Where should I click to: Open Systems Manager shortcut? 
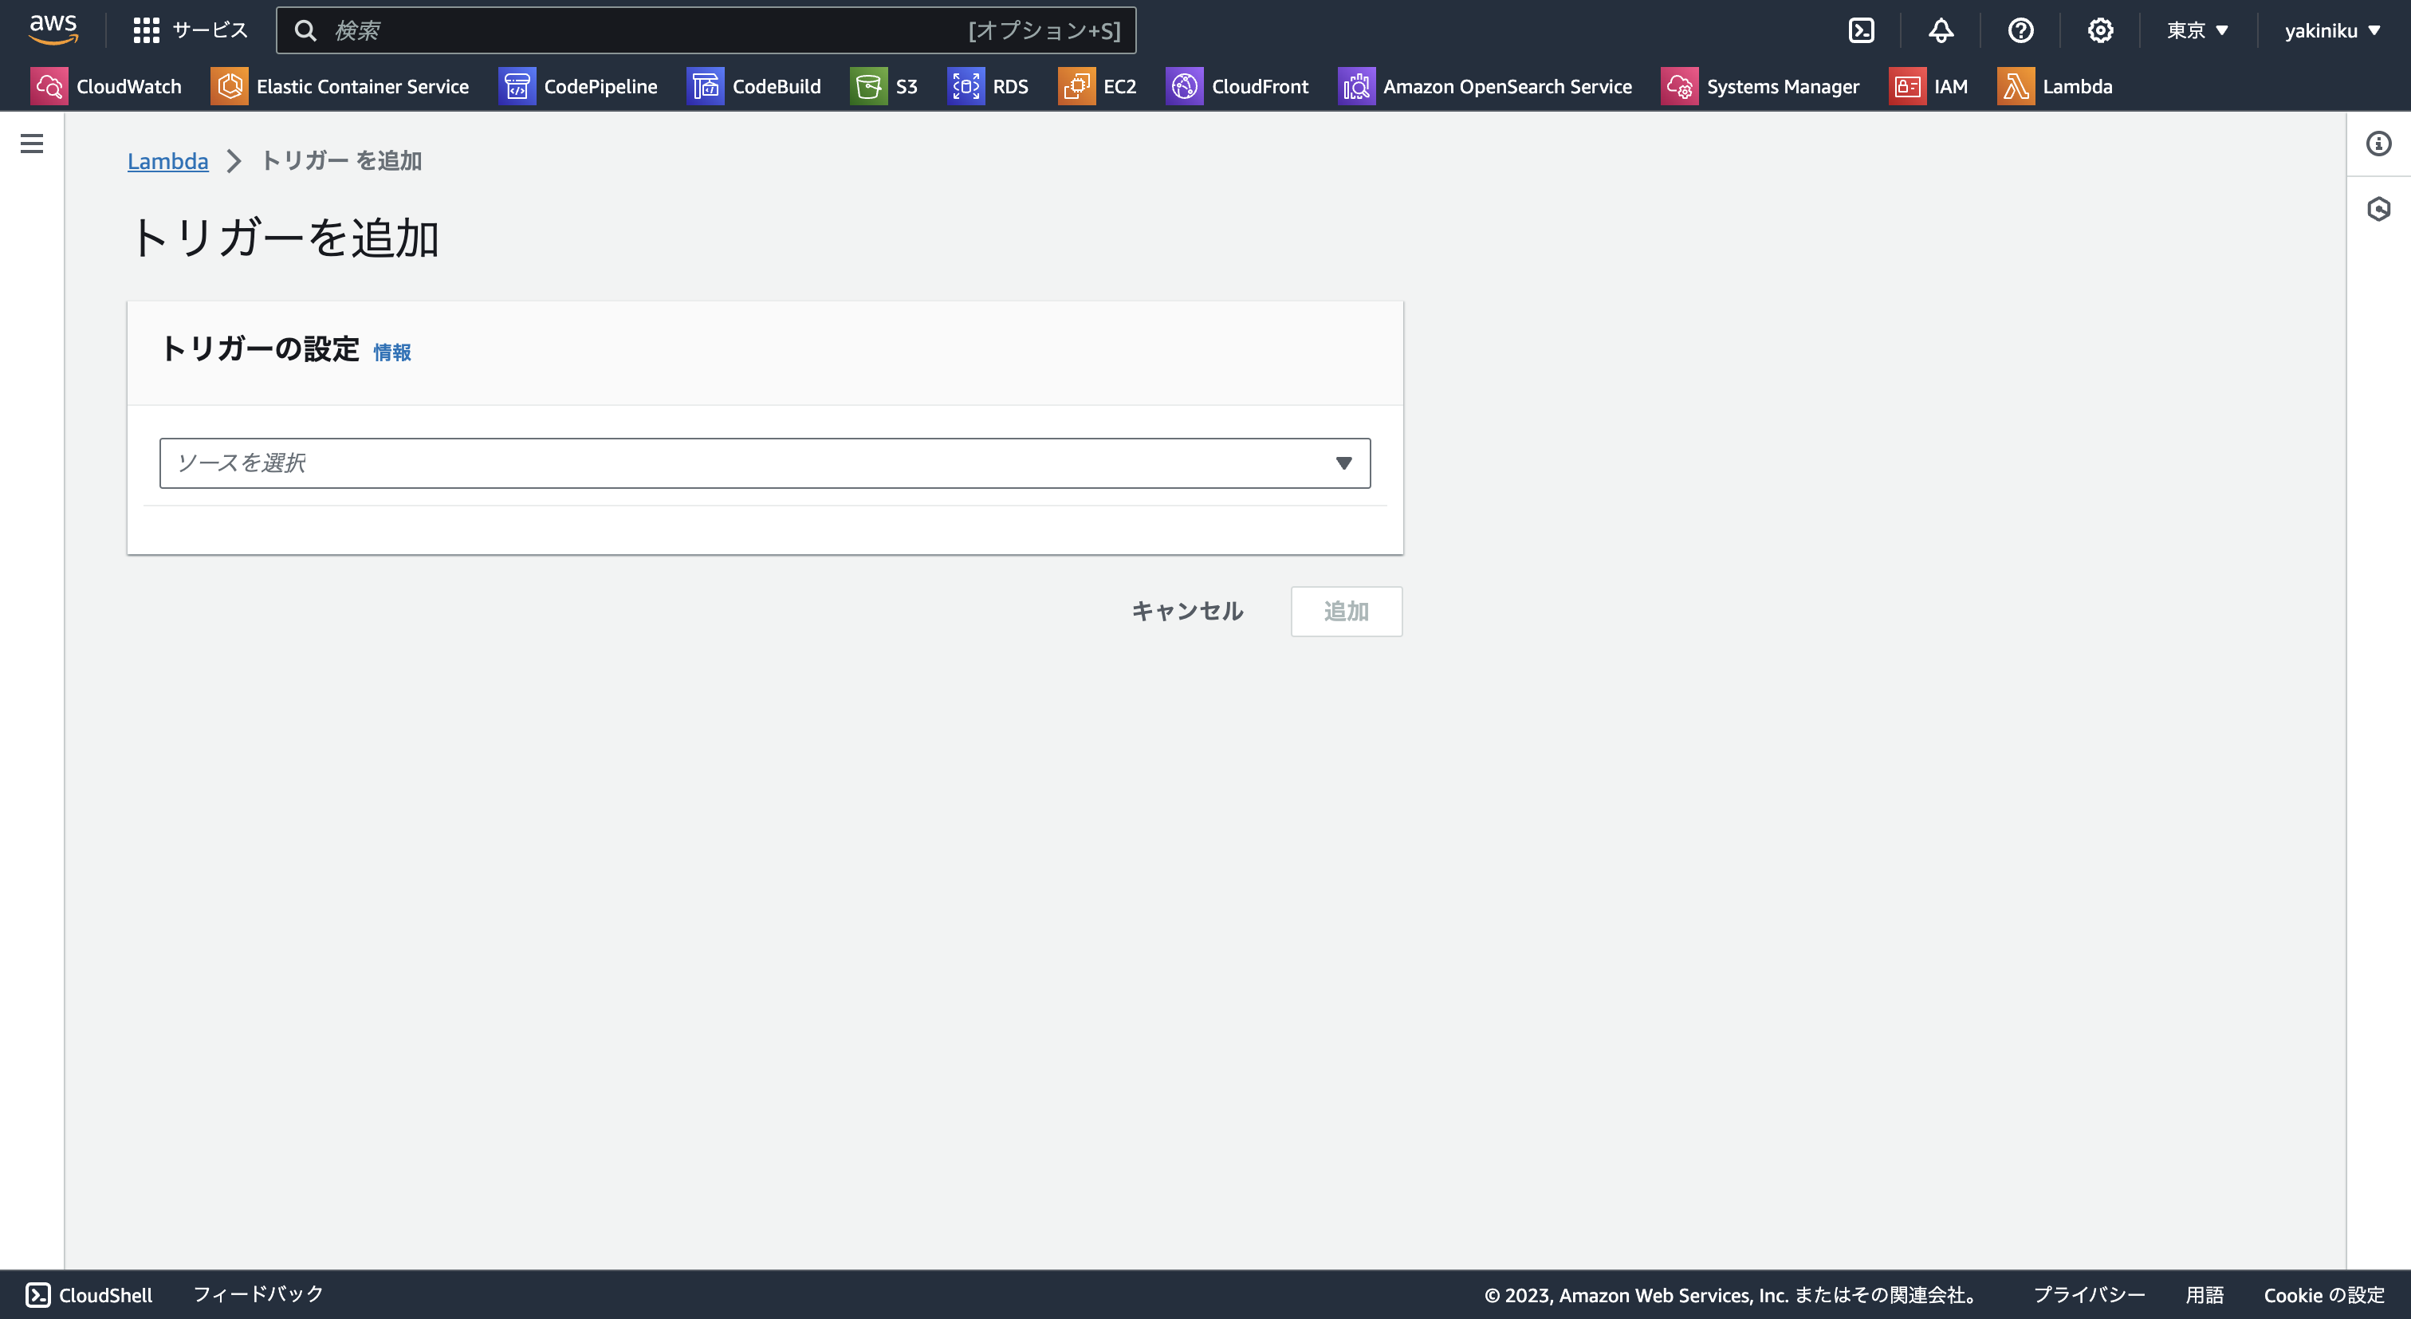tap(1760, 86)
